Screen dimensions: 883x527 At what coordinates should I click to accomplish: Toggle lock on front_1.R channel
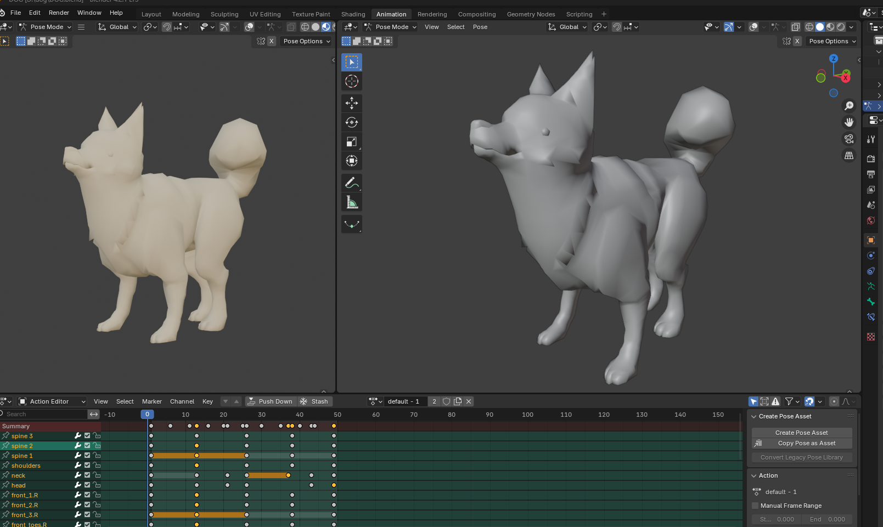click(97, 495)
